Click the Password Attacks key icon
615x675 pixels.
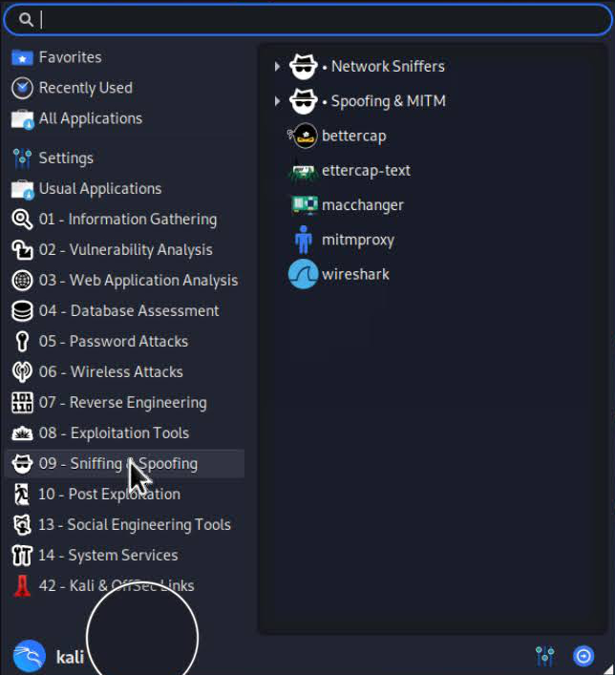pyautogui.click(x=22, y=342)
